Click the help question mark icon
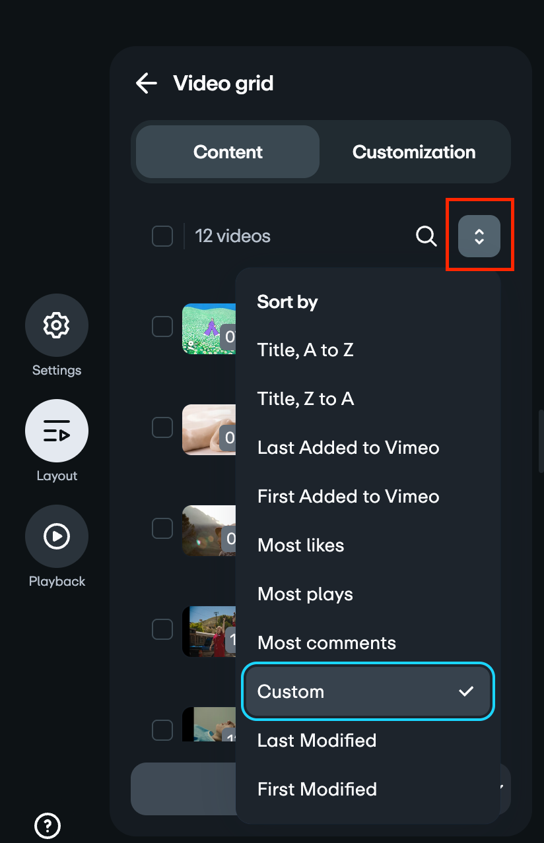 [x=48, y=825]
